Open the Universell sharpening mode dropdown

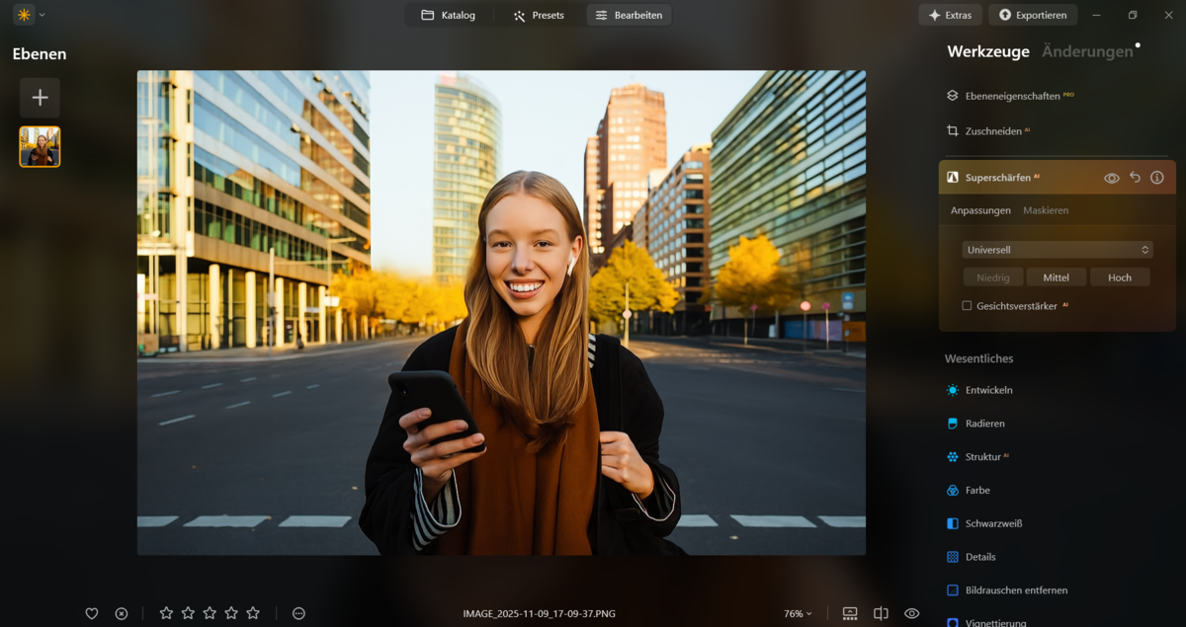coord(1057,249)
